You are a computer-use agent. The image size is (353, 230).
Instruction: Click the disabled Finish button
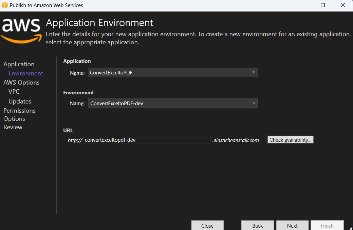(327, 226)
